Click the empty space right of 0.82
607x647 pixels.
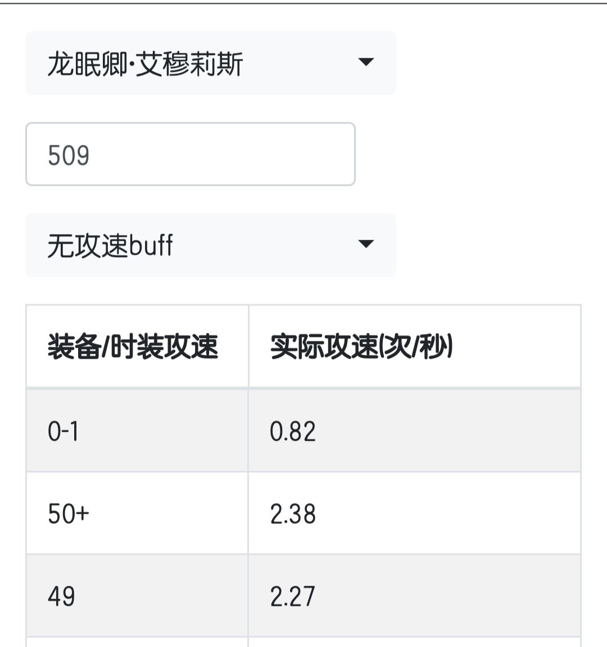450,431
